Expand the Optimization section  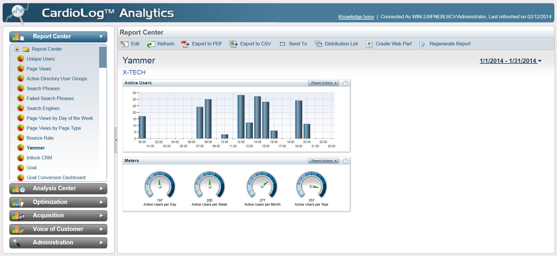coord(101,202)
